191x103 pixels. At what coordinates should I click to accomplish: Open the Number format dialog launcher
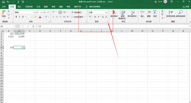point(108,22)
